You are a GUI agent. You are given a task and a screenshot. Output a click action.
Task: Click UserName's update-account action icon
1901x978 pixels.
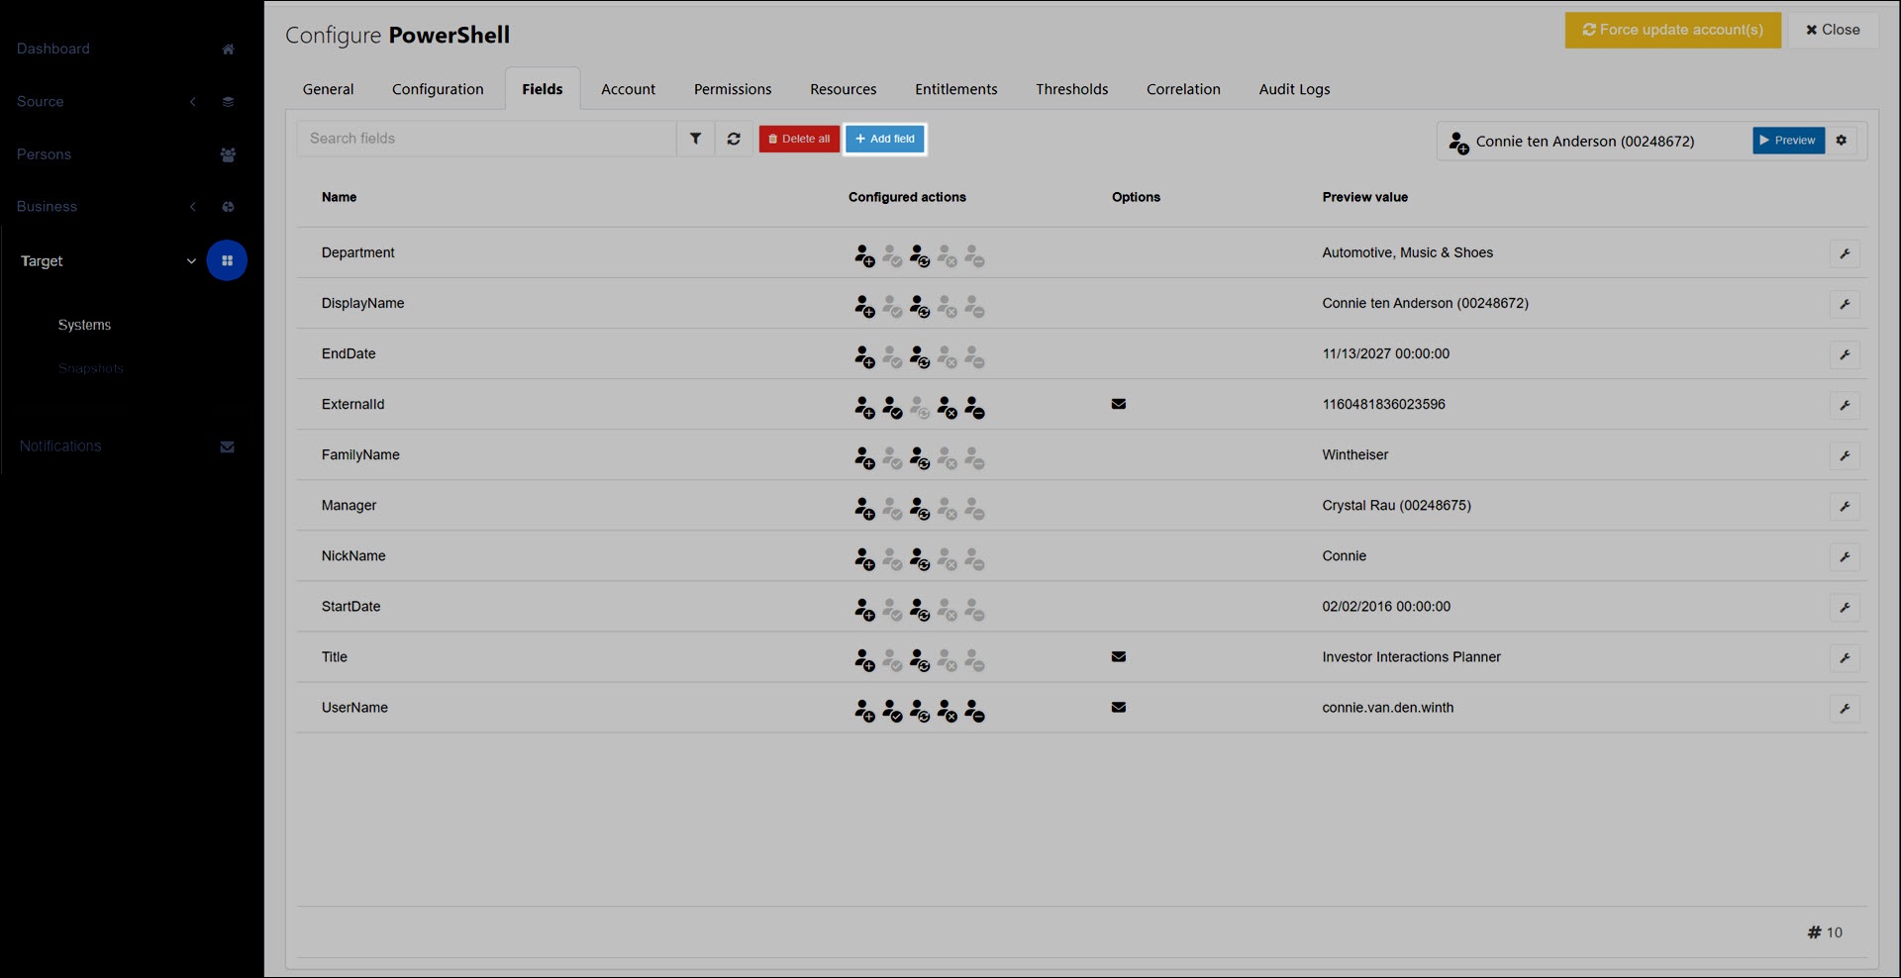pyautogui.click(x=920, y=710)
